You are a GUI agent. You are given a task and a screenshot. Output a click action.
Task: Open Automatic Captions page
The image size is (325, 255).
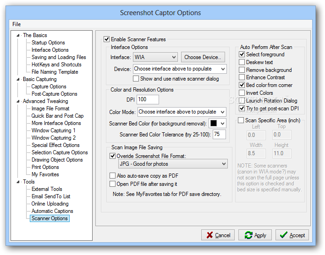pos(52,211)
